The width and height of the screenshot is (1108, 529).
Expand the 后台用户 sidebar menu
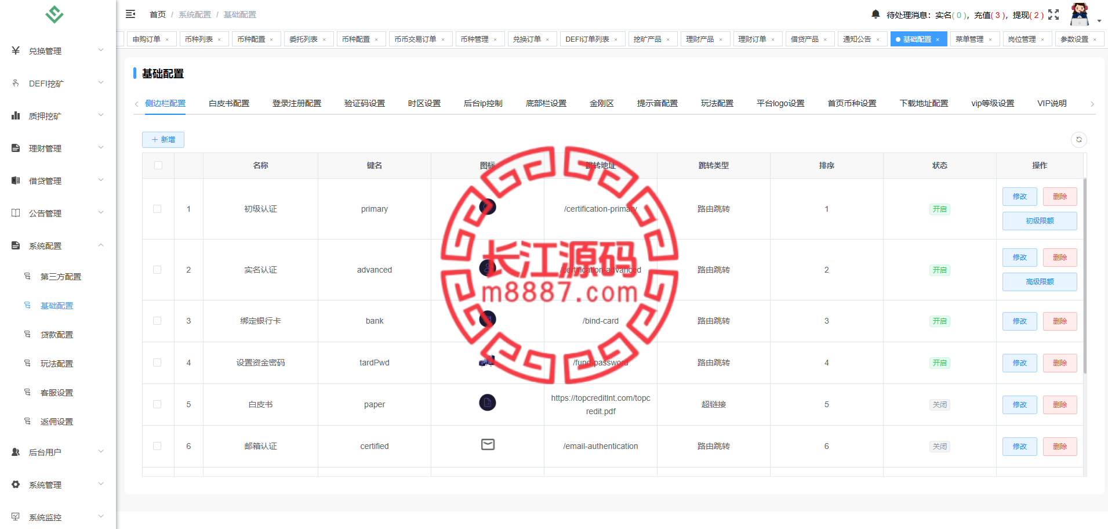pyautogui.click(x=58, y=452)
